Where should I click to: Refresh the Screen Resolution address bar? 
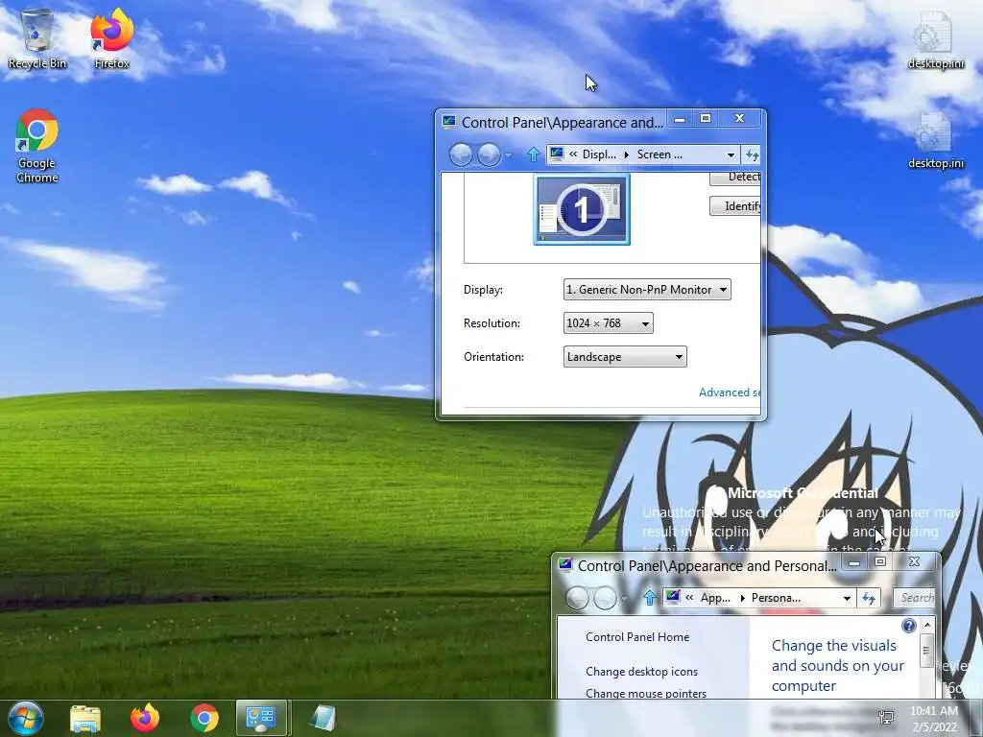(x=752, y=155)
